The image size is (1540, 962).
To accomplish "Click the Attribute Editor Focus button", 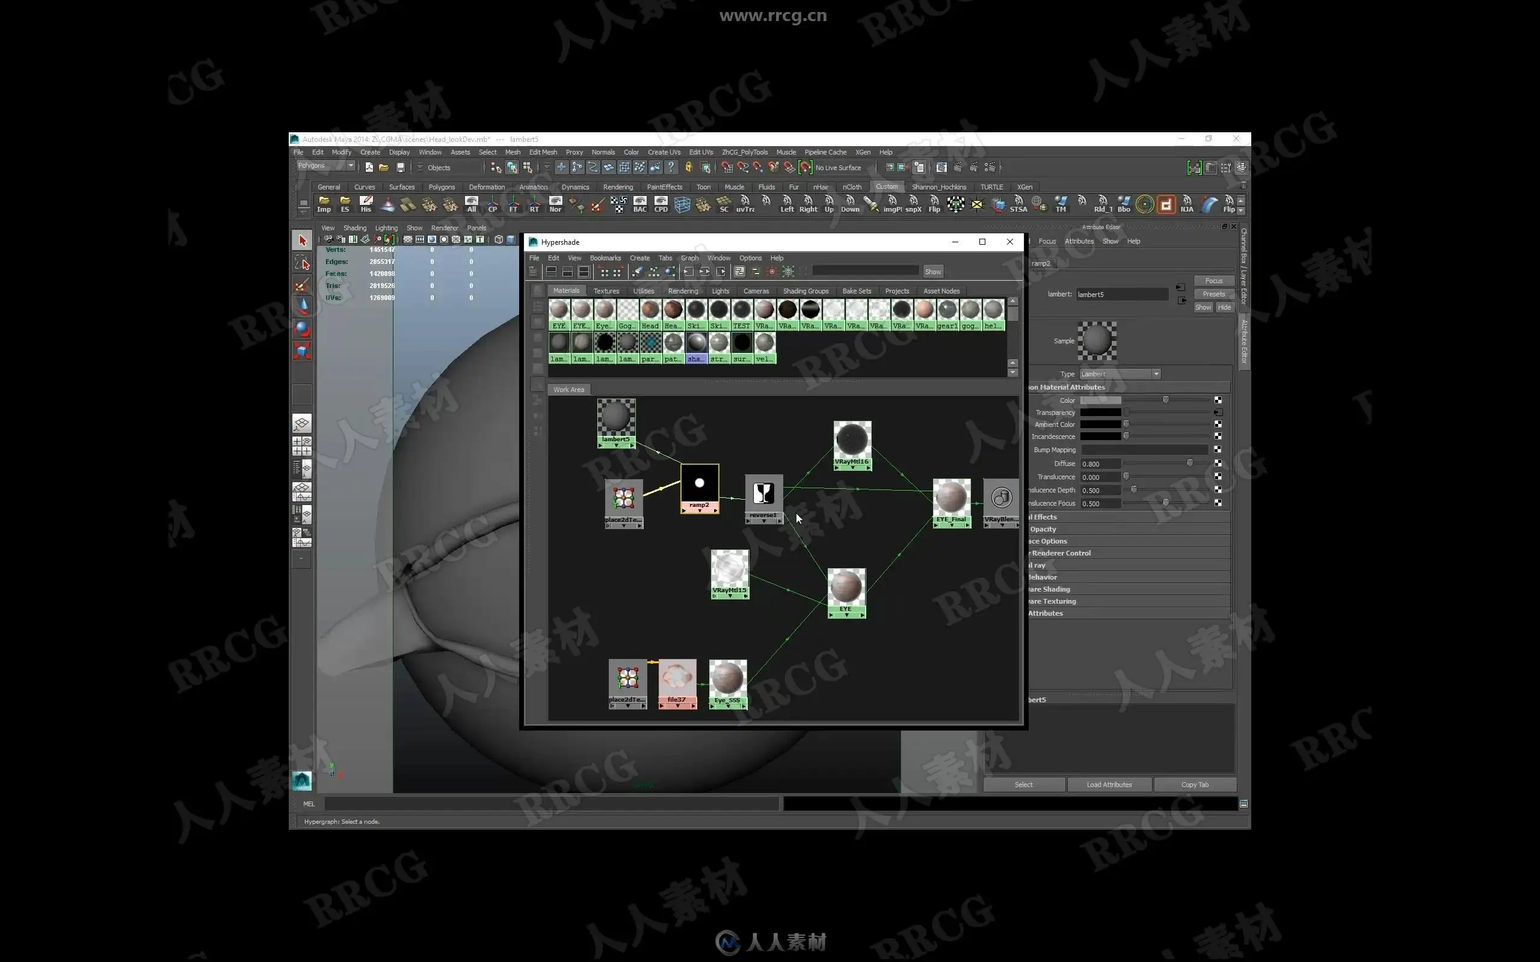I will pos(1213,281).
